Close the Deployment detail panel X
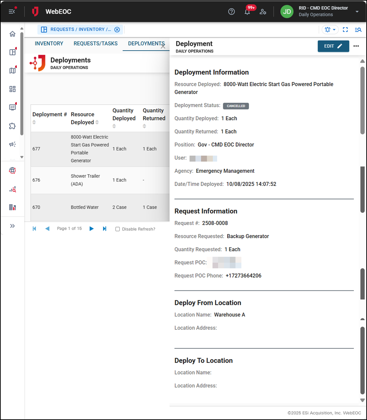The height and width of the screenshot is (420, 367). [x=163, y=47]
